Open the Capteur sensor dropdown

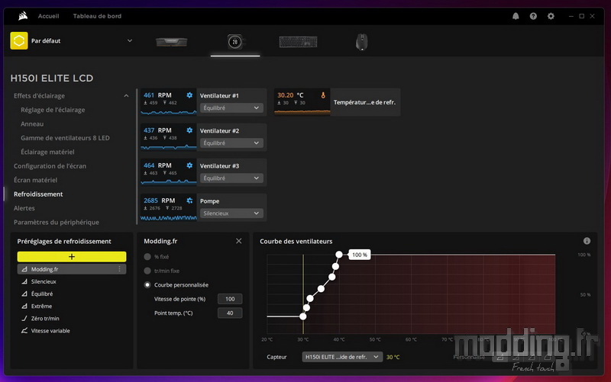(342, 357)
